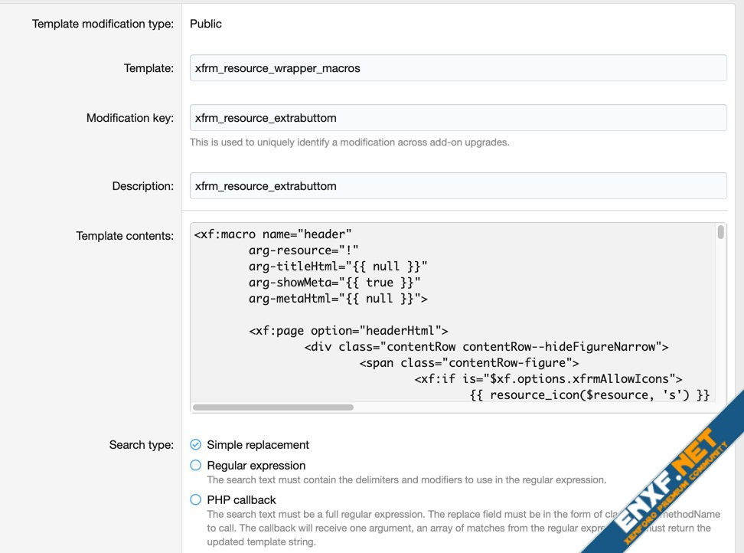Click the 'Template modification type:' label
This screenshot has width=744, height=553.
click(103, 24)
